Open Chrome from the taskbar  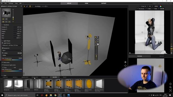pos(55,95)
